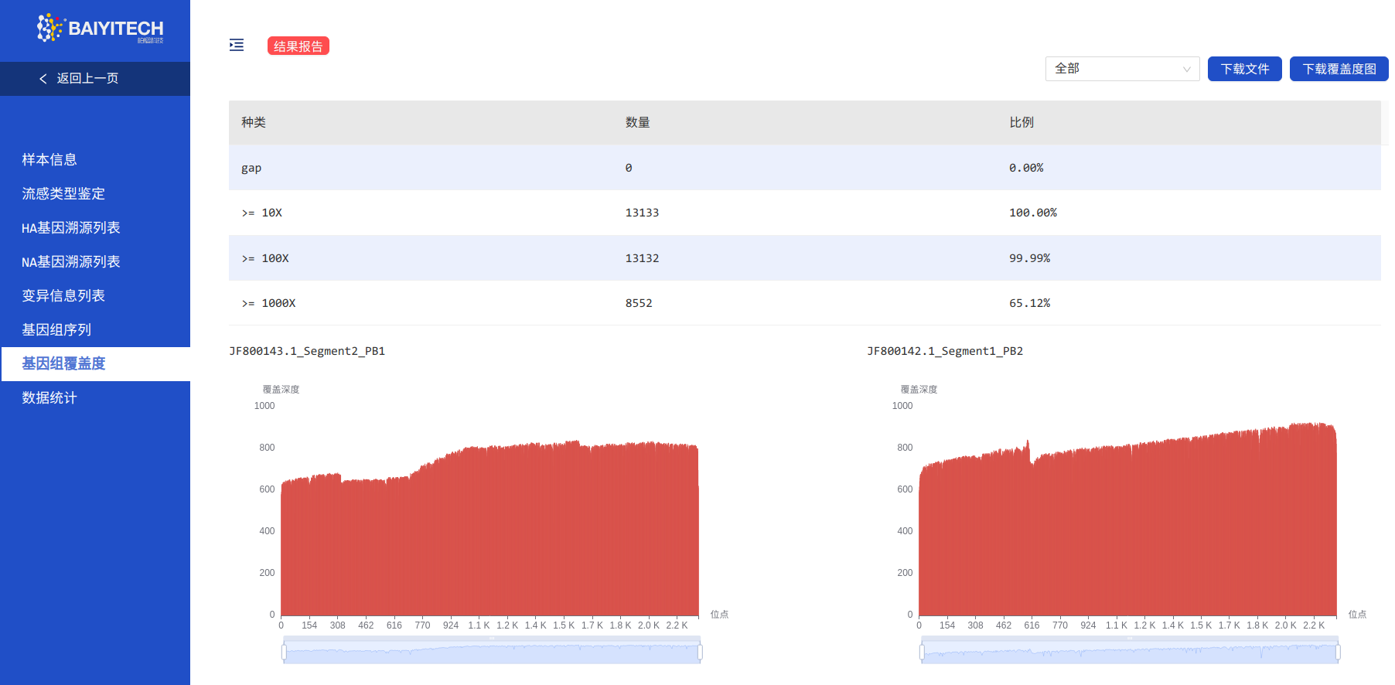Viewport: 1395px width, 685px height.
Task: Click the 8552 count cell
Action: 639,303
